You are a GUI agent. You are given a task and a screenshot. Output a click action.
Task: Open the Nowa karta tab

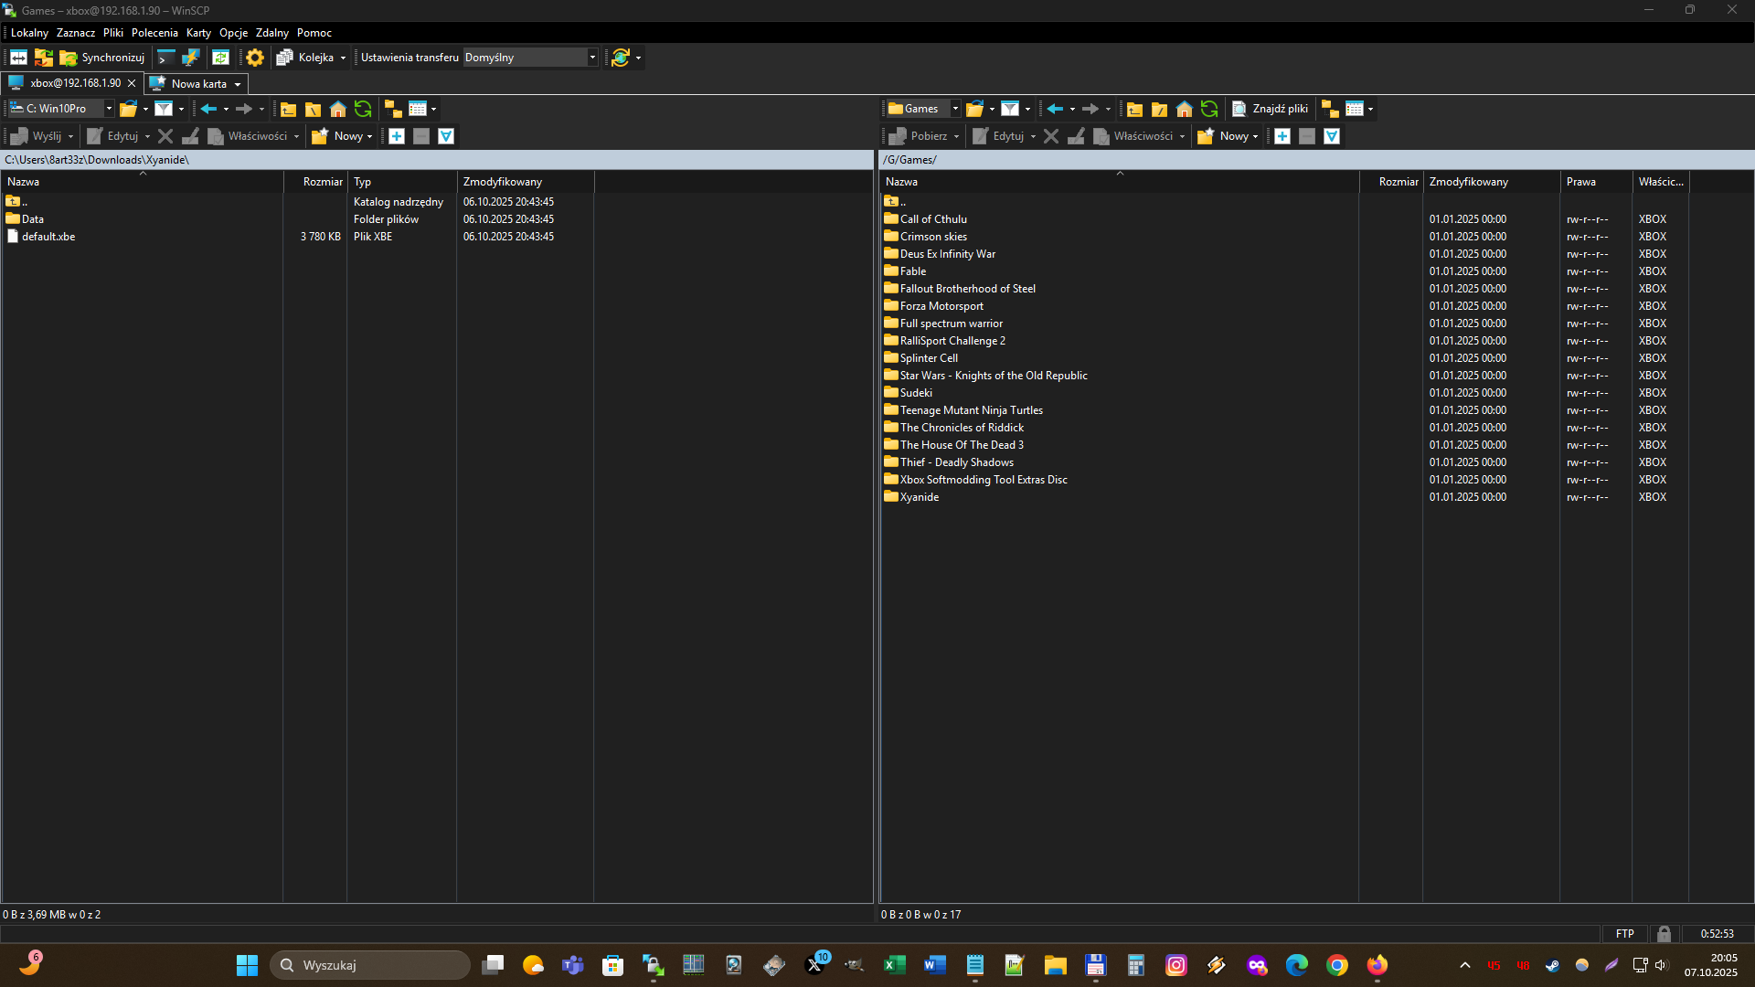pyautogui.click(x=198, y=83)
